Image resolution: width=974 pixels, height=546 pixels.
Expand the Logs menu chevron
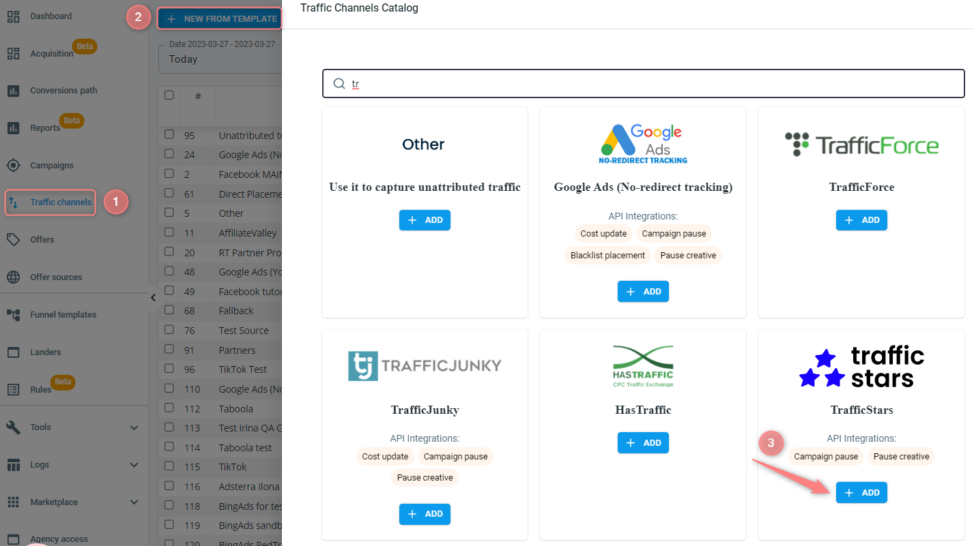click(134, 465)
